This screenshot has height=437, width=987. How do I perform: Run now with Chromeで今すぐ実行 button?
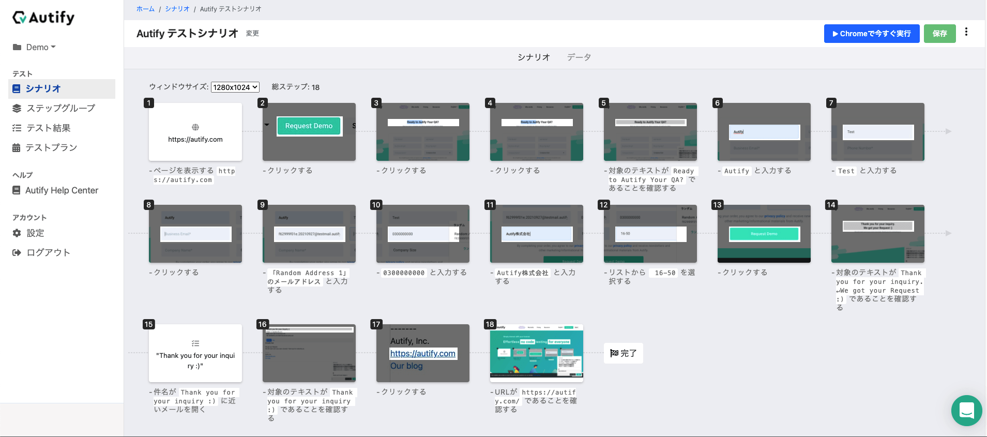click(x=872, y=34)
